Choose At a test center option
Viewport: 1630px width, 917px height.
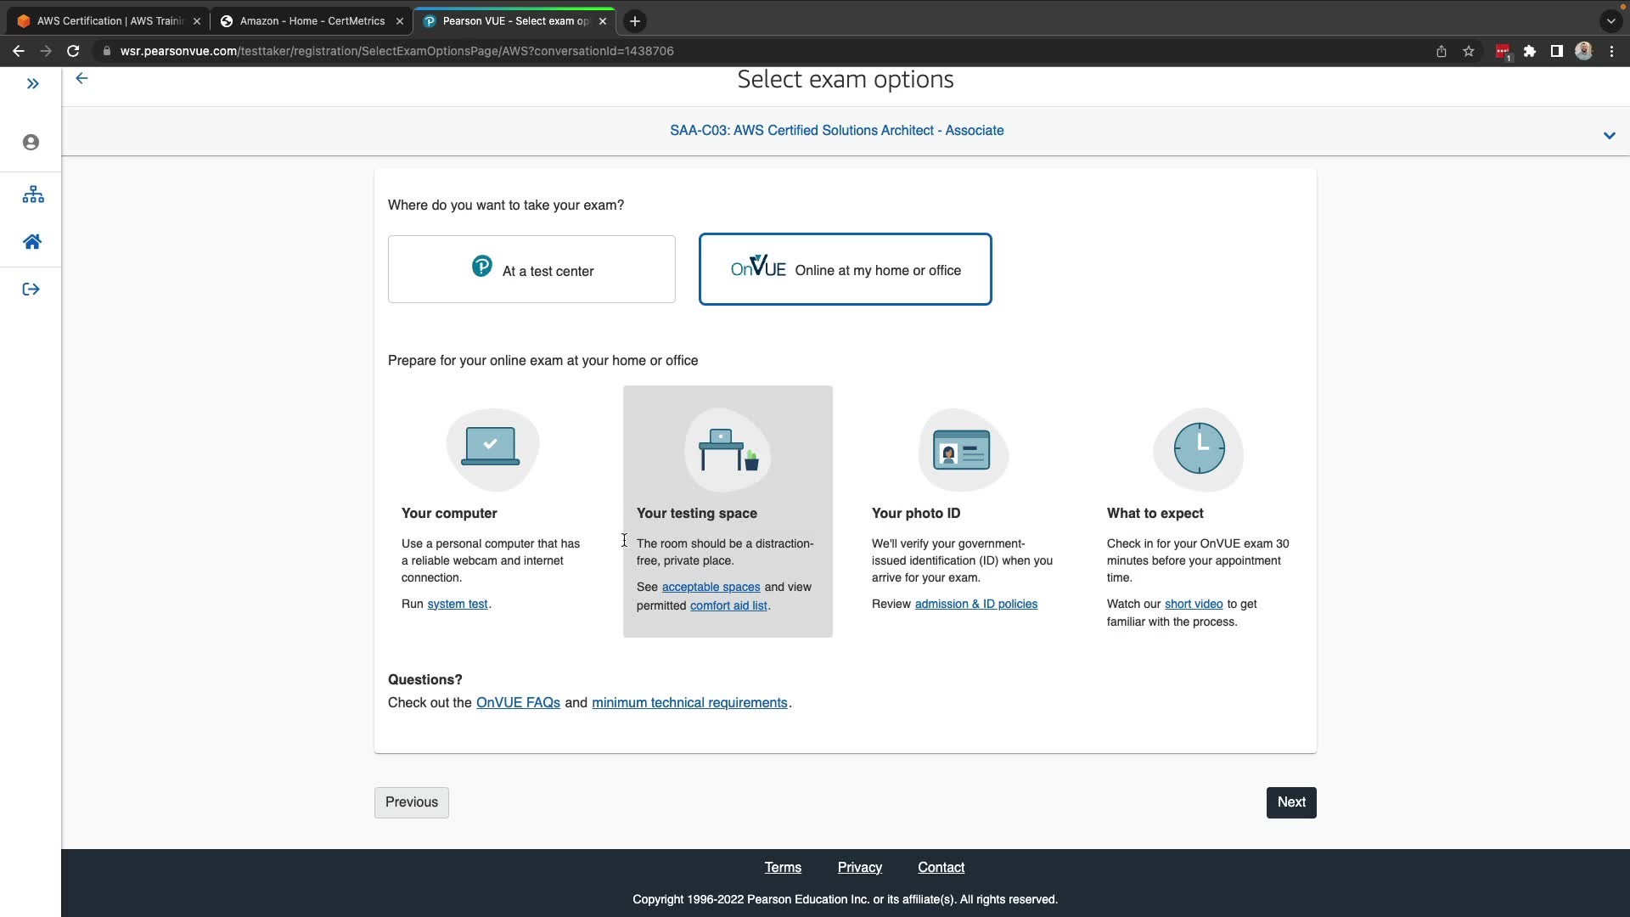[x=531, y=269]
